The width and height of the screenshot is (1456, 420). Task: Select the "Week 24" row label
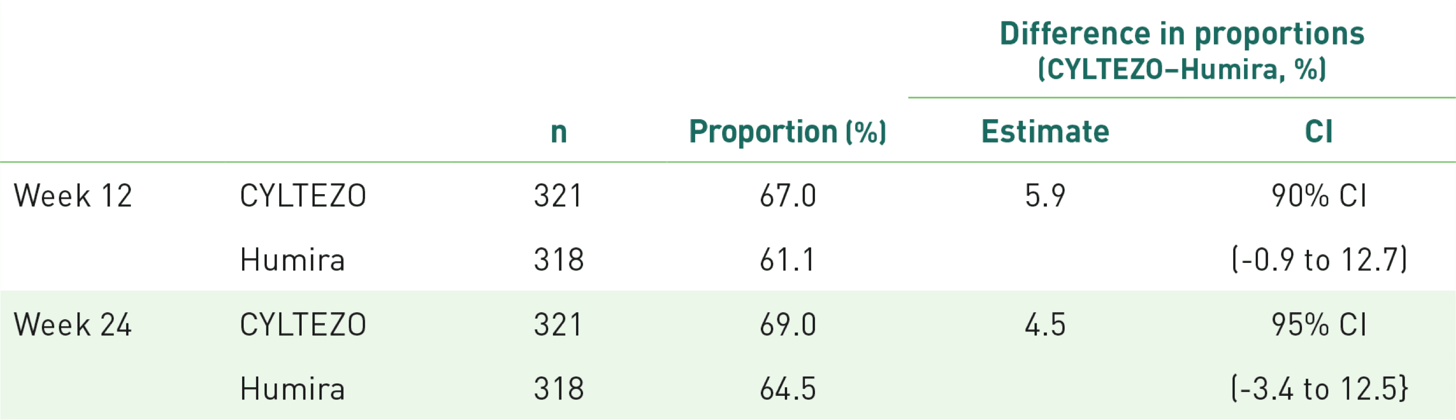click(x=73, y=325)
